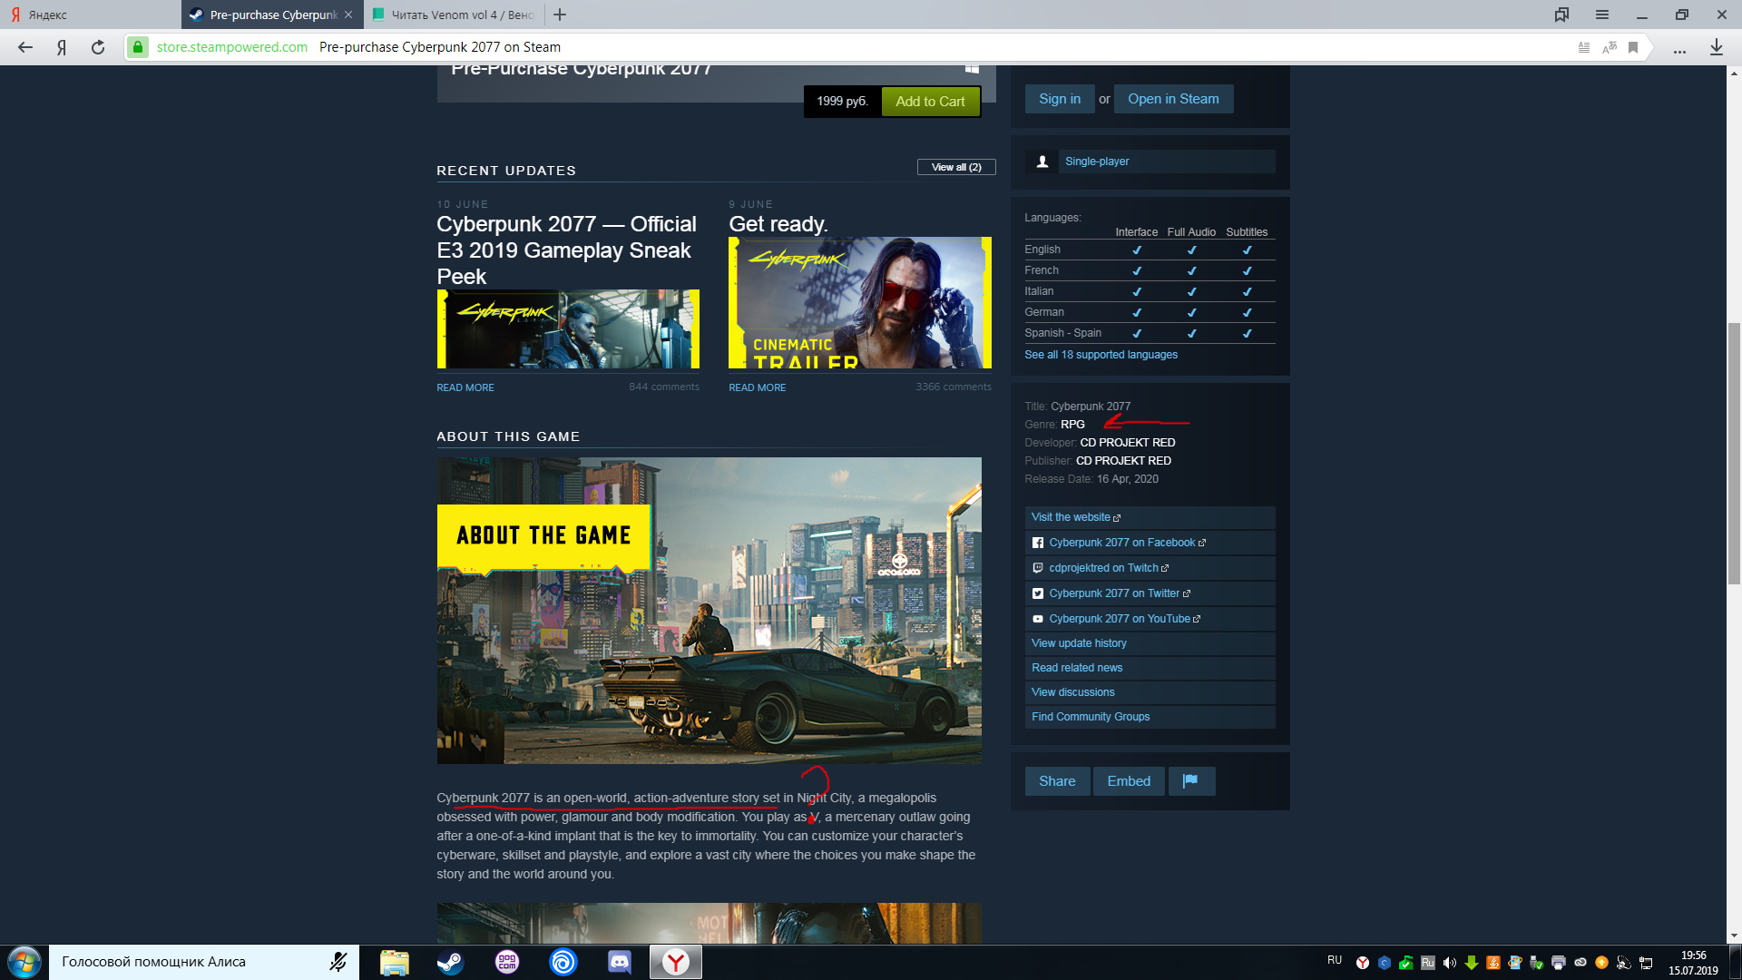Close the Pre-purchase Cyberpunk tab
Image resolution: width=1742 pixels, height=980 pixels.
[348, 15]
